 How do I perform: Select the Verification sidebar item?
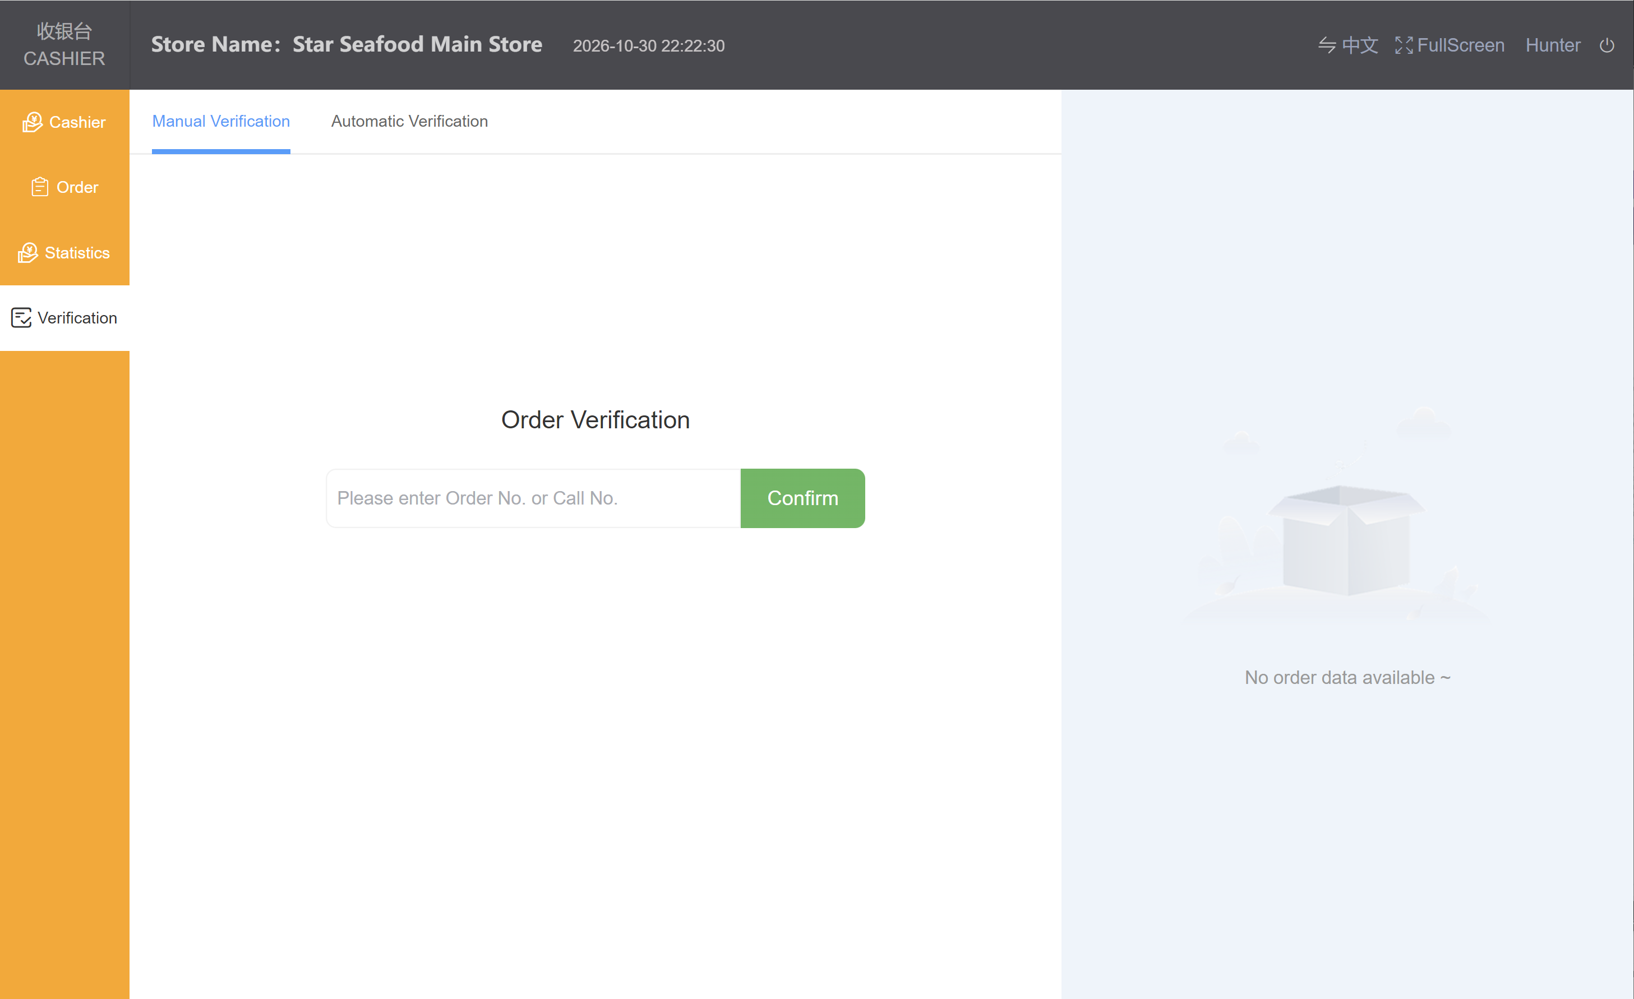point(64,318)
